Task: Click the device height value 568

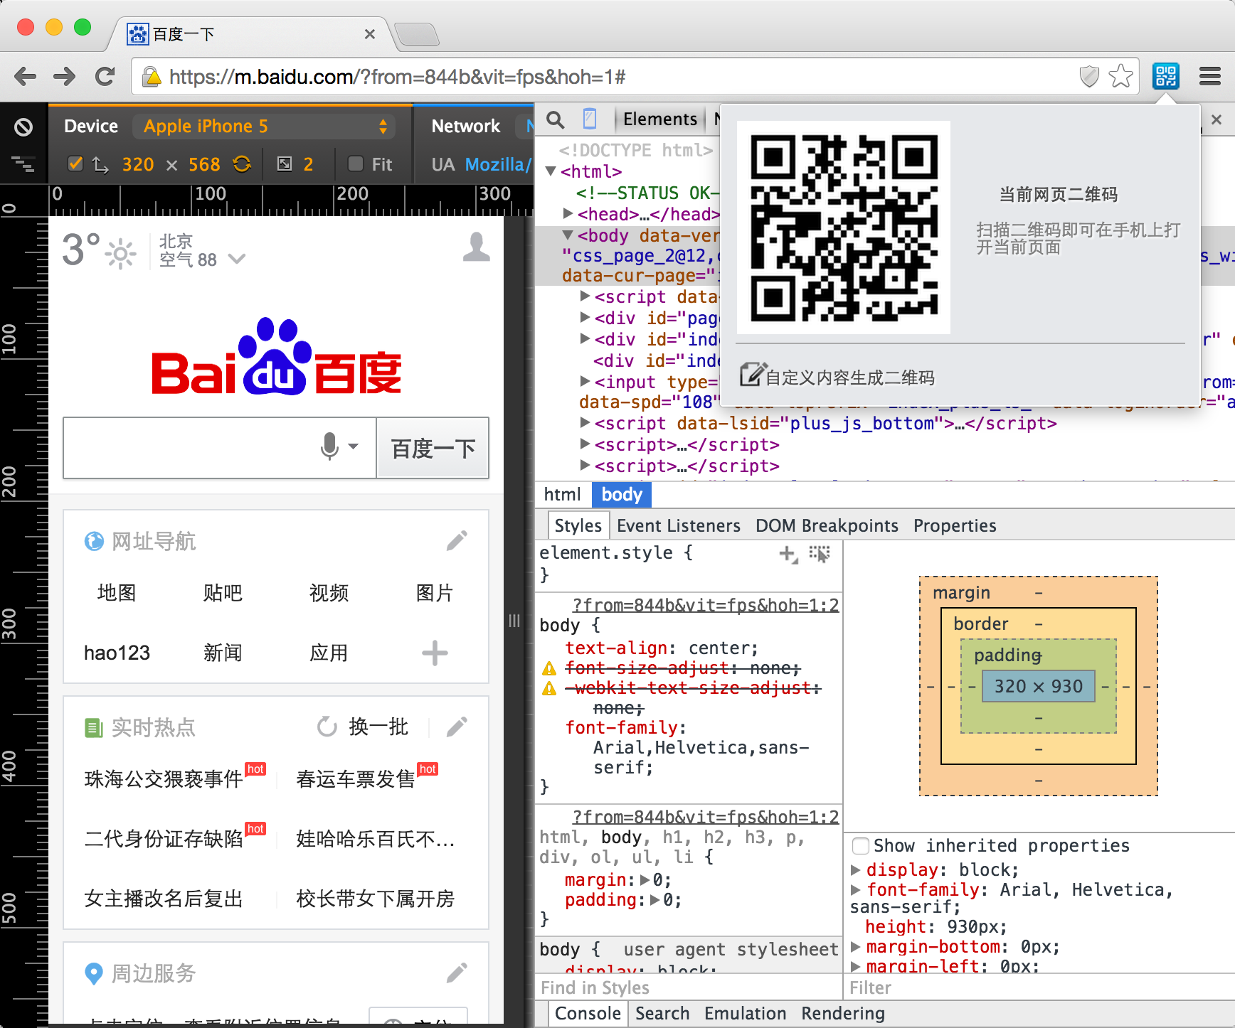Action: tap(204, 164)
